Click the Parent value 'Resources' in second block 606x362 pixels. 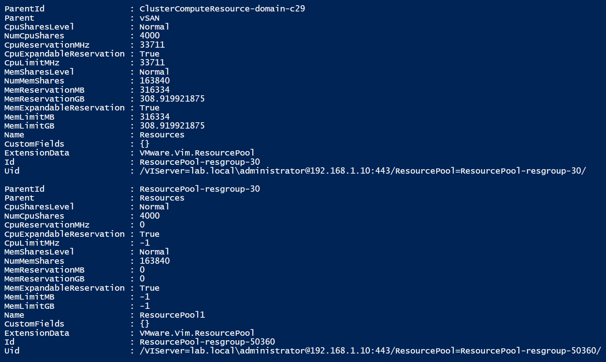162,198
